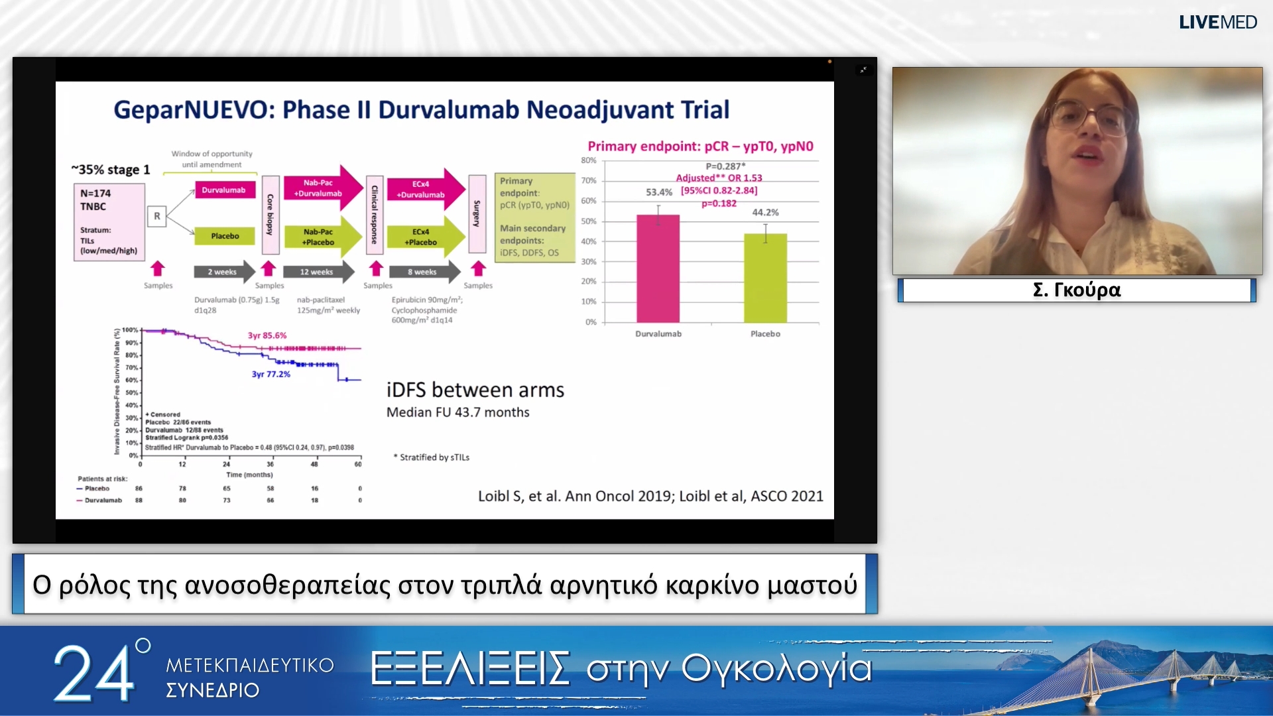Click the LIVEMED logo
1273x716 pixels.
(1217, 23)
